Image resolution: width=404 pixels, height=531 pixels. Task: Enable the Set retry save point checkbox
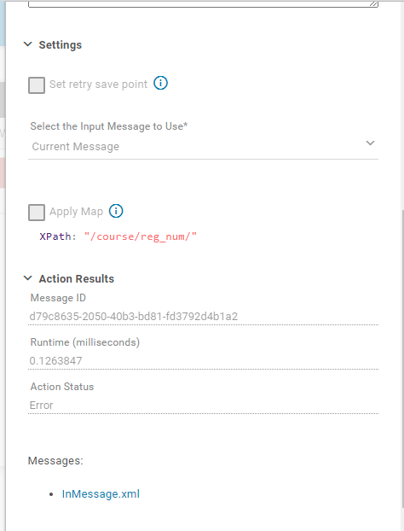pos(37,85)
